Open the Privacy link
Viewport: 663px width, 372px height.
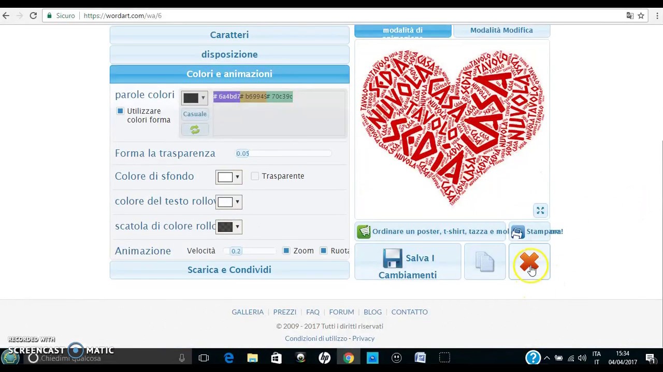coord(364,338)
